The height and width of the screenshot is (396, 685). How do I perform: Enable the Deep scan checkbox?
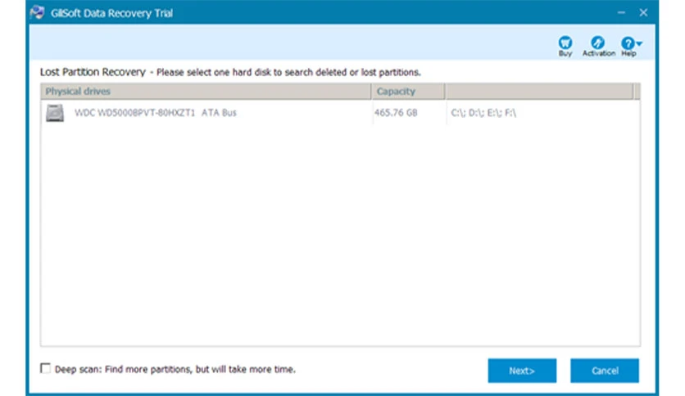point(45,368)
